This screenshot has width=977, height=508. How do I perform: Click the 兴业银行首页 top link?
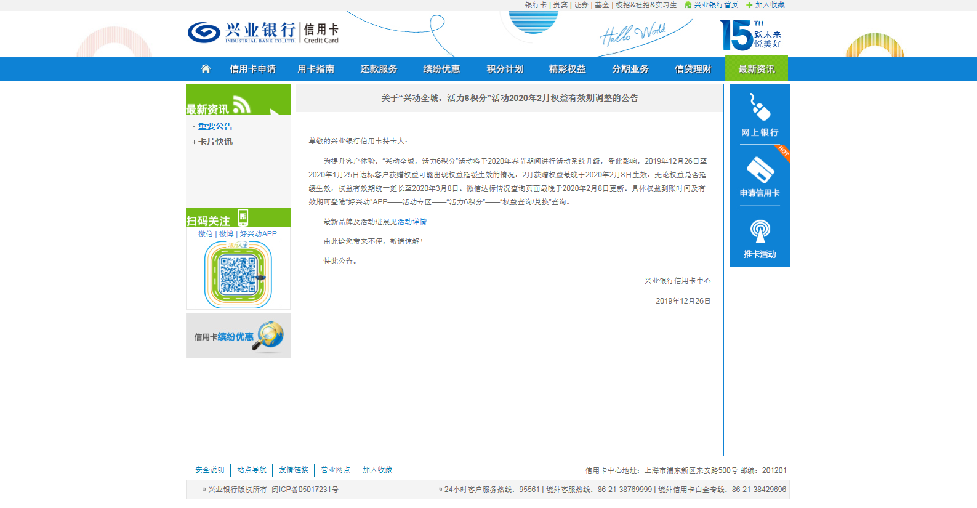click(x=716, y=5)
